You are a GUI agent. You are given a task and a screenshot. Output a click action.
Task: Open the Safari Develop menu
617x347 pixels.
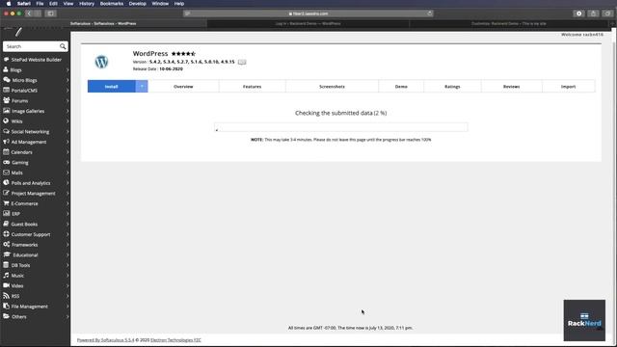[x=137, y=4]
